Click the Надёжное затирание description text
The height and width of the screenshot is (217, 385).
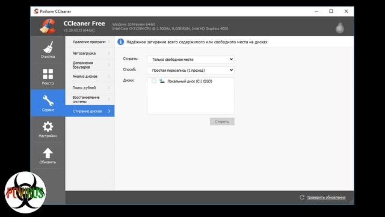click(197, 42)
